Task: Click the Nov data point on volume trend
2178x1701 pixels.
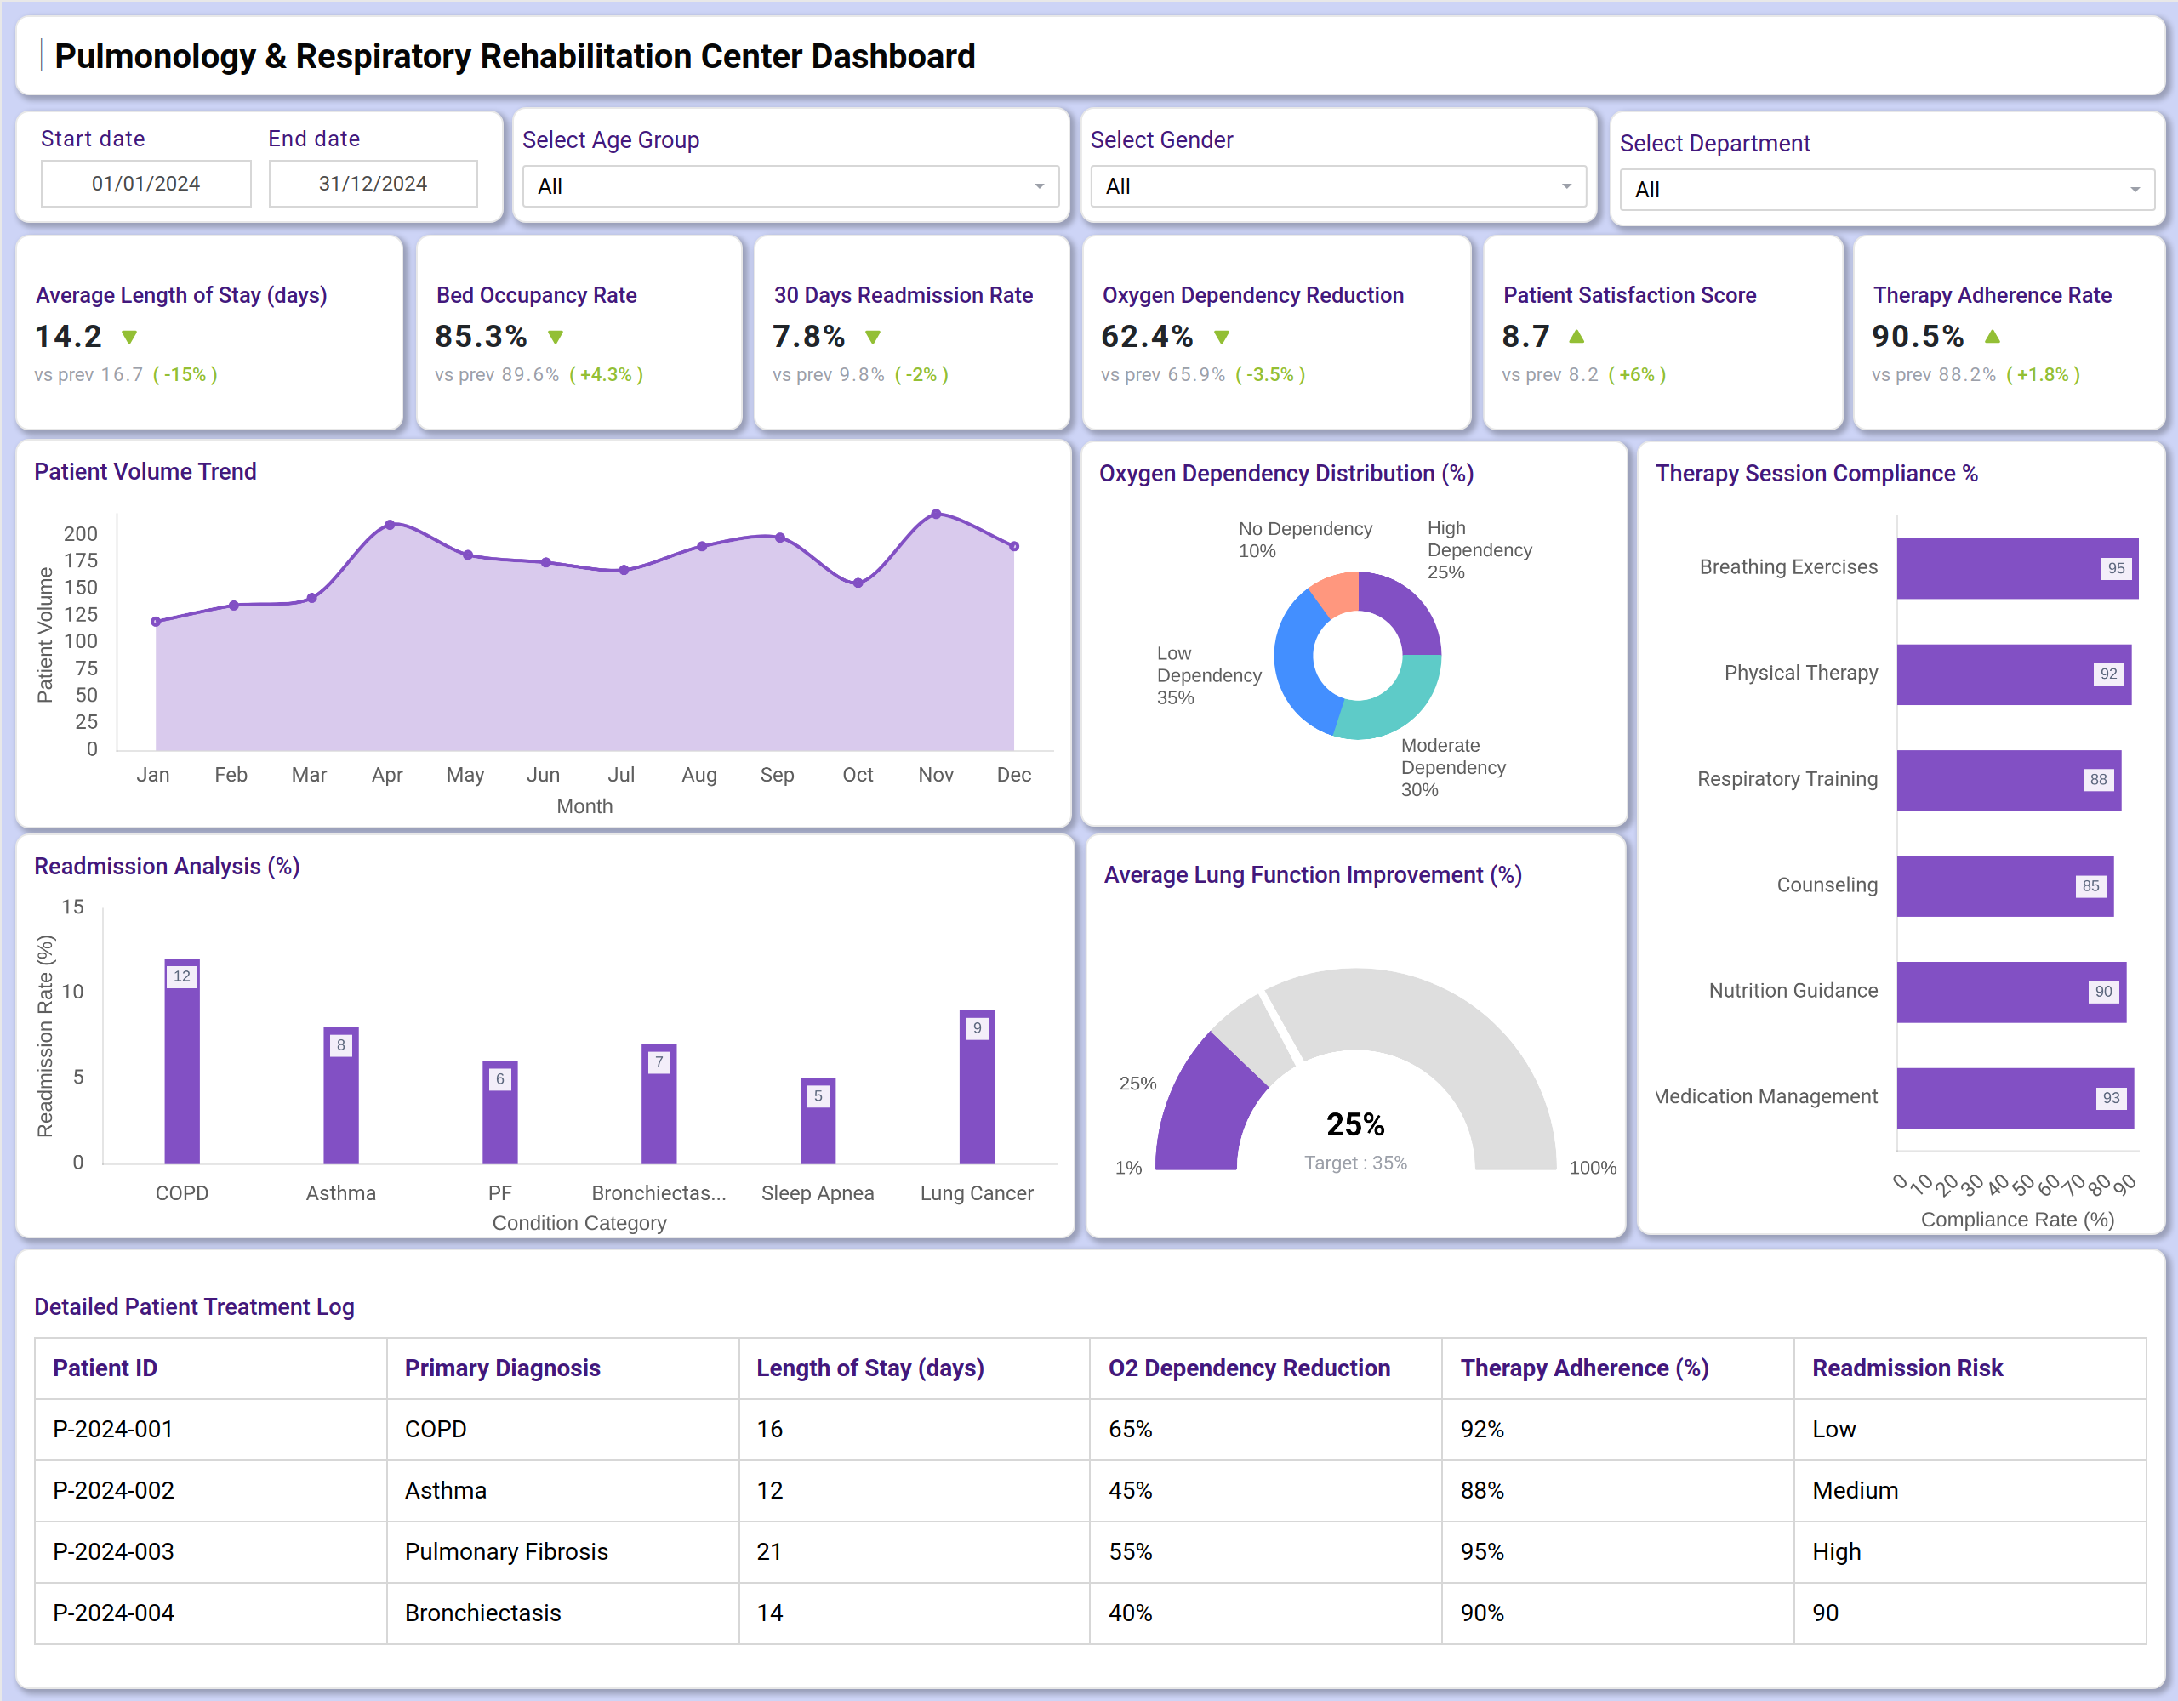Action: [937, 515]
